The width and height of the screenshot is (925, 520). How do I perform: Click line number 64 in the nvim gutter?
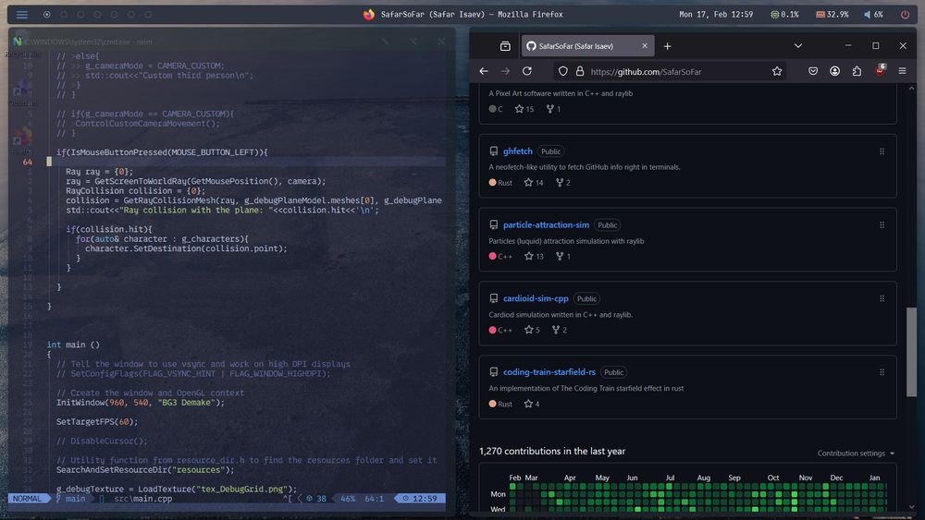tap(27, 162)
